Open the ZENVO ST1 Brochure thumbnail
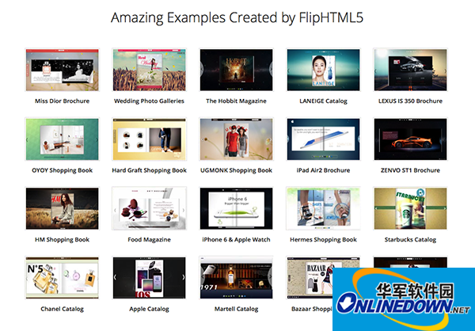The image size is (475, 331). 410,139
